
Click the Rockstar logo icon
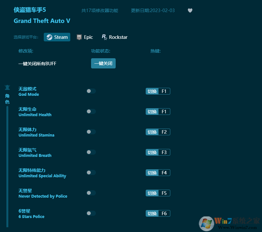pyautogui.click(x=104, y=37)
